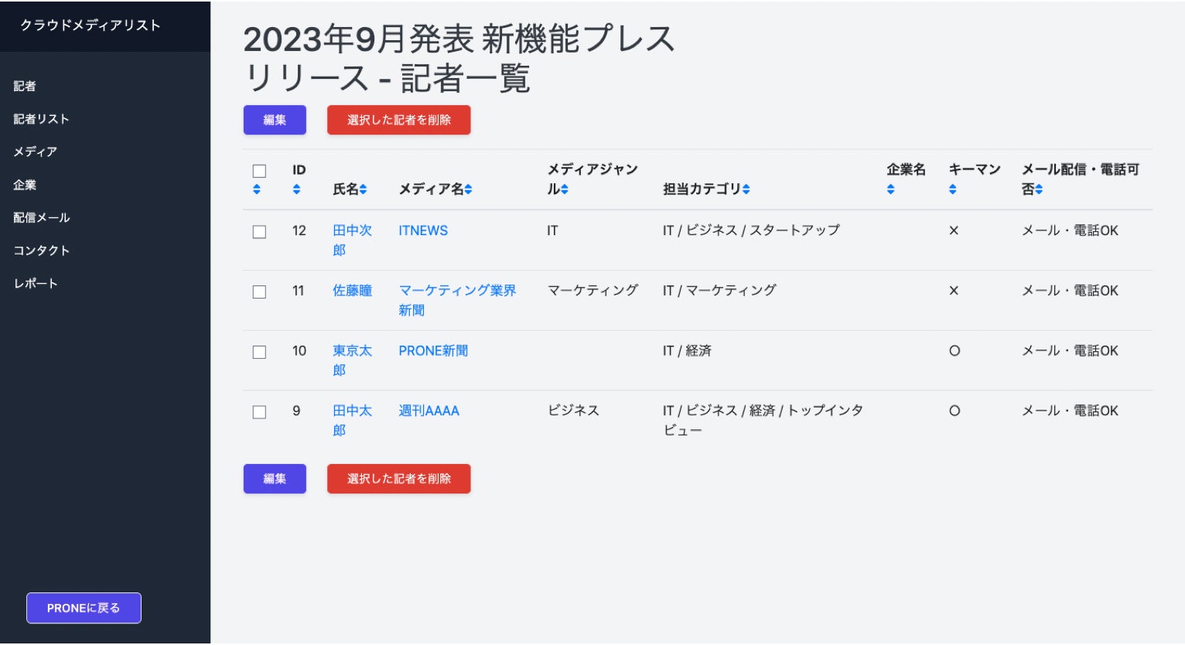Open the レポート sidebar item
This screenshot has height=645, width=1185.
click(x=36, y=284)
